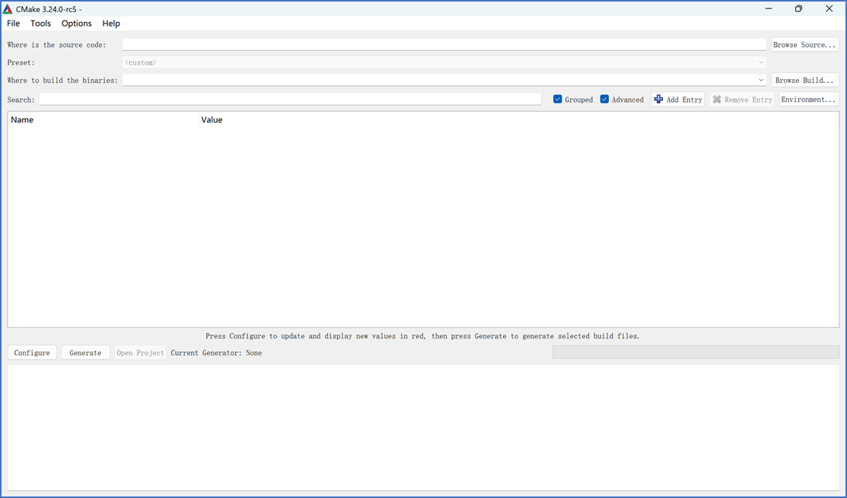Click the 'Preset:' label
Screen dimensions: 847x498
click(21, 62)
